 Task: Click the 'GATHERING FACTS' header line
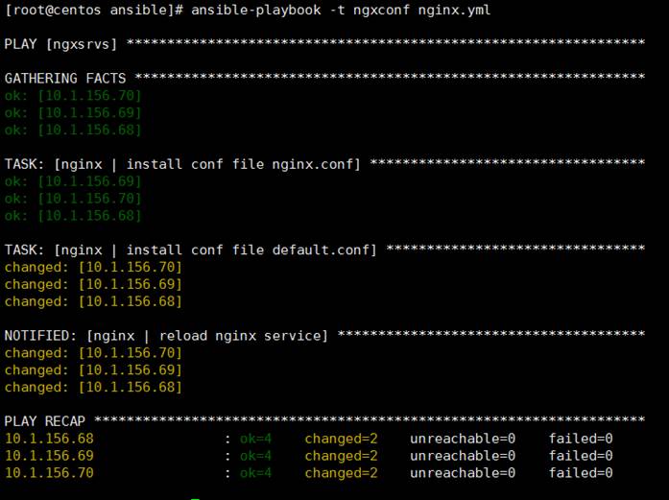pyautogui.click(x=324, y=78)
